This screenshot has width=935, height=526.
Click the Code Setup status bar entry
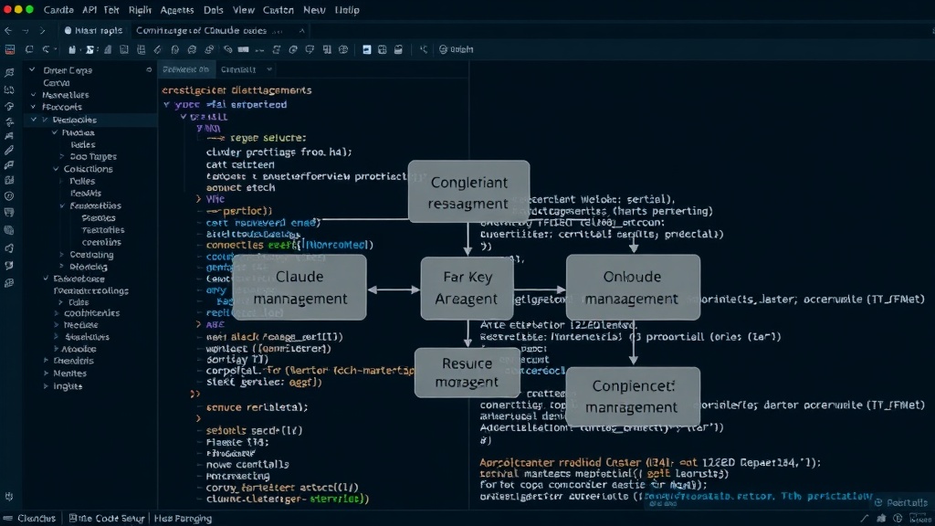(107, 519)
